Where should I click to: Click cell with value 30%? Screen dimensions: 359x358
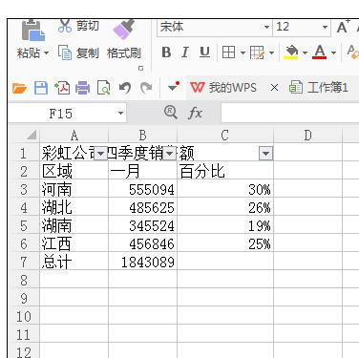pyautogui.click(x=225, y=190)
